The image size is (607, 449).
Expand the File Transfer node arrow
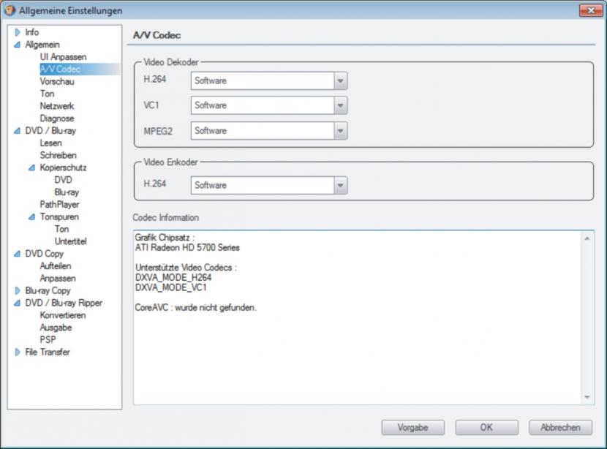[17, 352]
